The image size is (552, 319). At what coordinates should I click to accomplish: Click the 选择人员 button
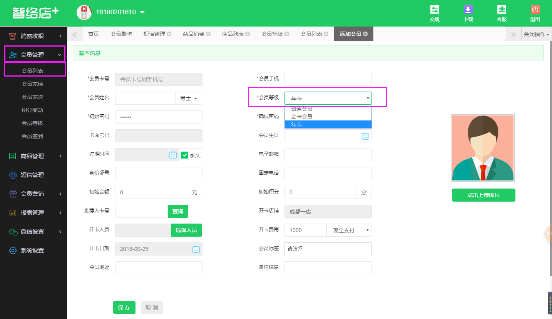pos(186,230)
